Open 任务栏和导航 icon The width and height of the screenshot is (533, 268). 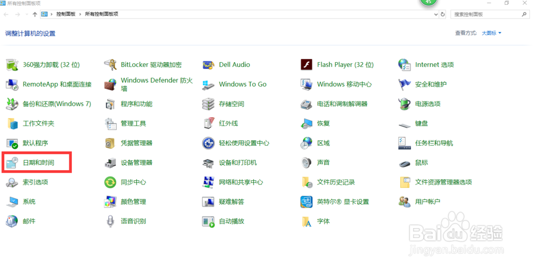405,143
